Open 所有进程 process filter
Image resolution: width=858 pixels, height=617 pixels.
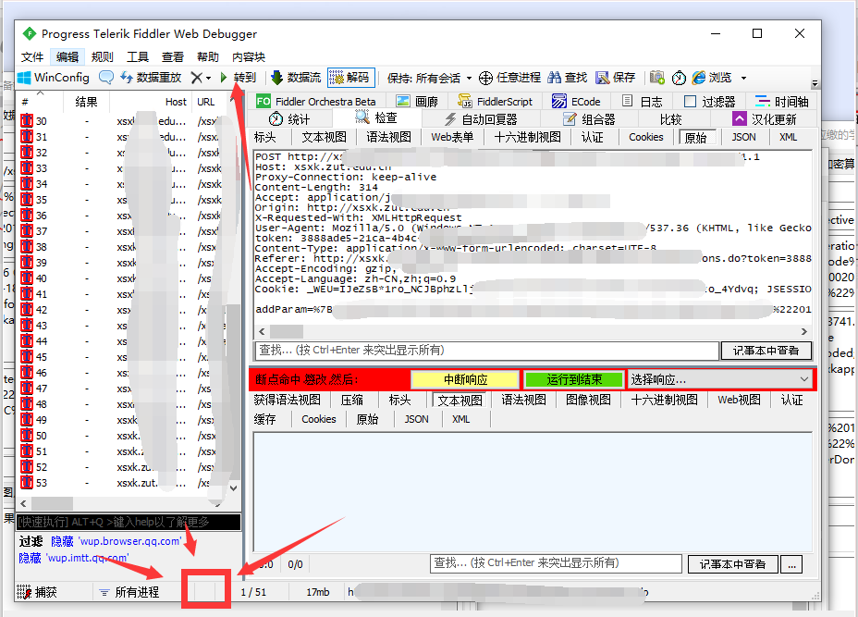pyautogui.click(x=129, y=592)
